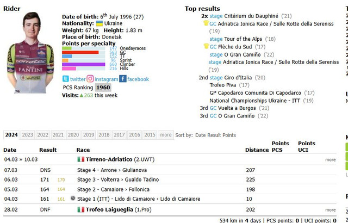Open the rider's Facebook icon

(x=123, y=79)
